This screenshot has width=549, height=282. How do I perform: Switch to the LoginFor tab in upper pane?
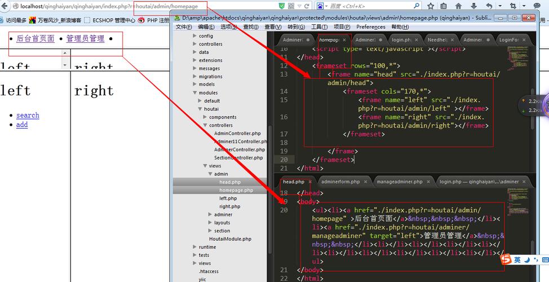tap(509, 40)
